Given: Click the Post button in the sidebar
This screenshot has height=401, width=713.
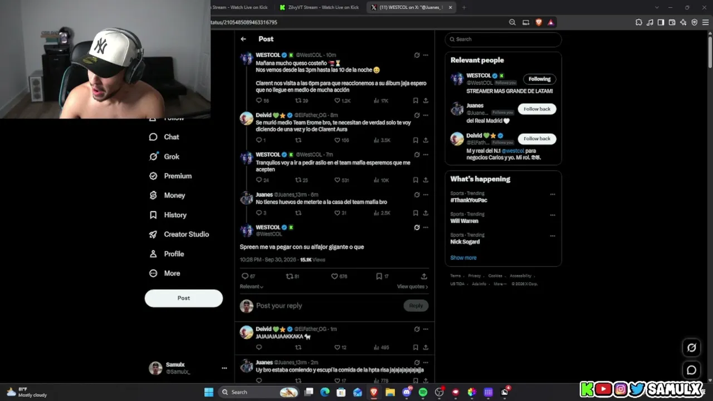Looking at the screenshot, I should coord(184,299).
